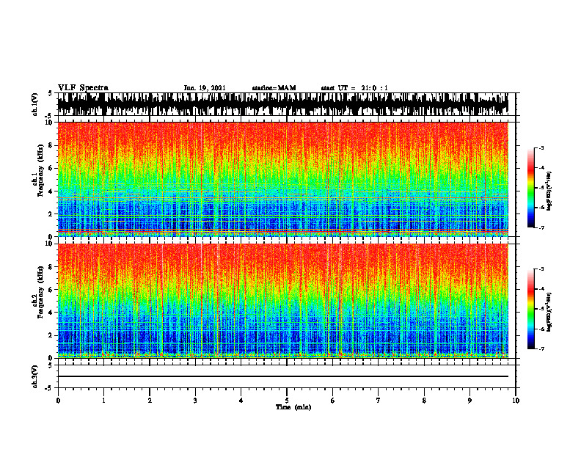The width and height of the screenshot is (581, 449).
Task: Click the flat black line in ch.3 panel
Action: pos(283,376)
